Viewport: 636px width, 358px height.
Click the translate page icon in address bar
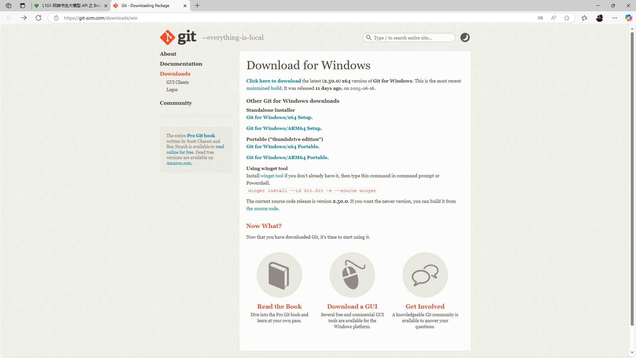click(x=540, y=18)
